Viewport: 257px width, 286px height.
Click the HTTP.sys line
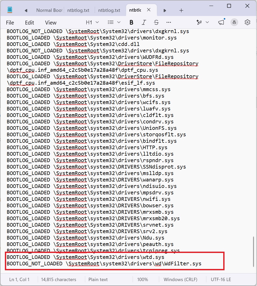click(x=87, y=147)
